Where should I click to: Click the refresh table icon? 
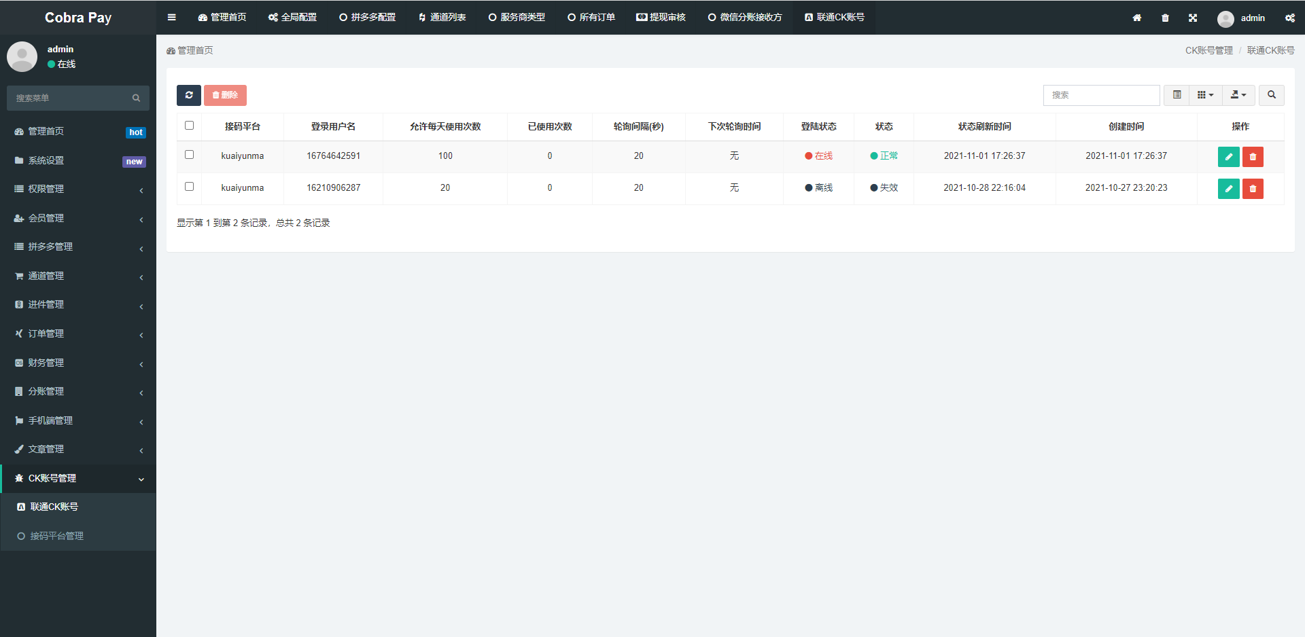tap(188, 95)
